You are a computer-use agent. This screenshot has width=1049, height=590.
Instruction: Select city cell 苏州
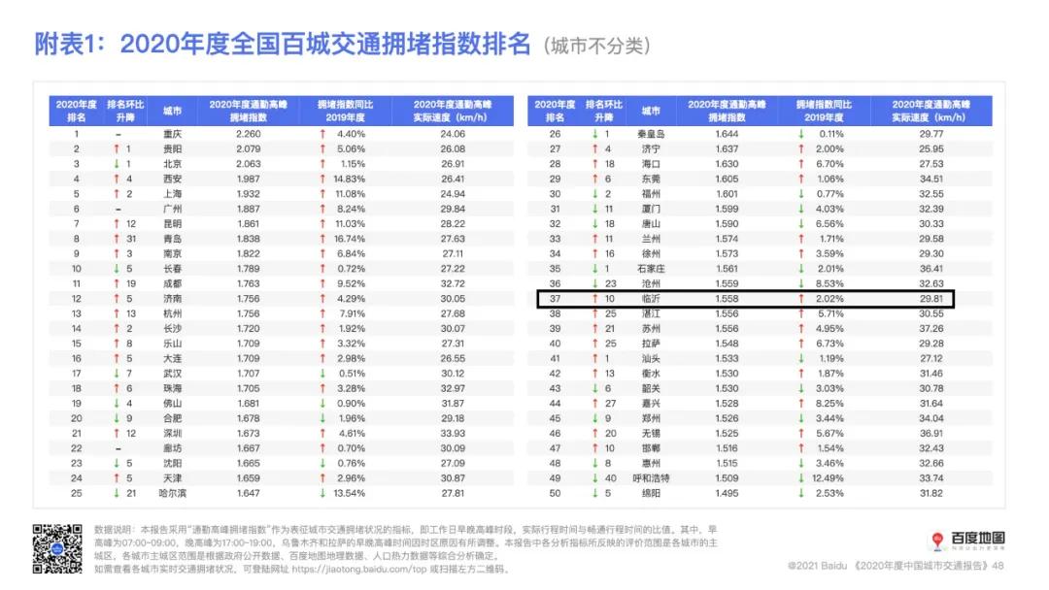(651, 329)
